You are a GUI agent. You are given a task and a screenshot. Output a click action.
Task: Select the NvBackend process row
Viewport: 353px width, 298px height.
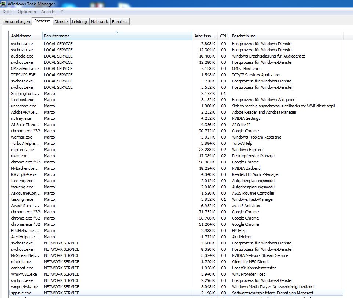pos(176,168)
